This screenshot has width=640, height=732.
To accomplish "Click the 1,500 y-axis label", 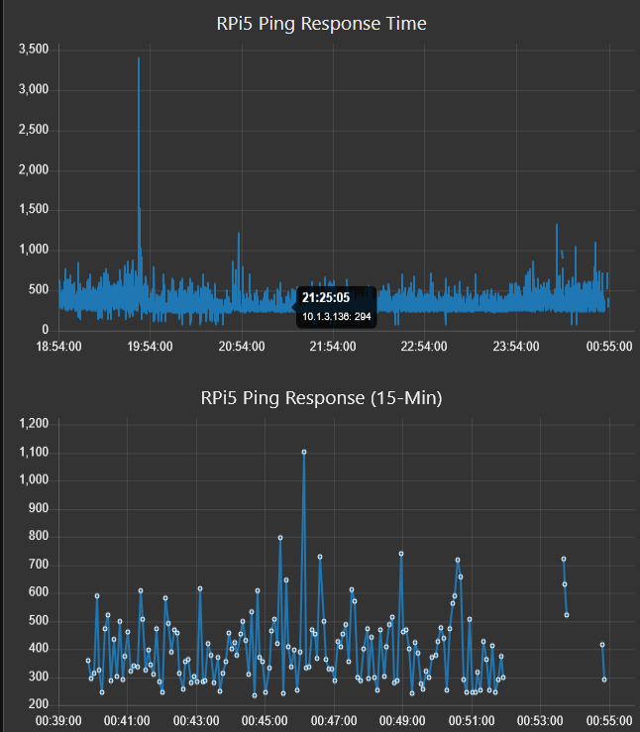I will coord(34,209).
